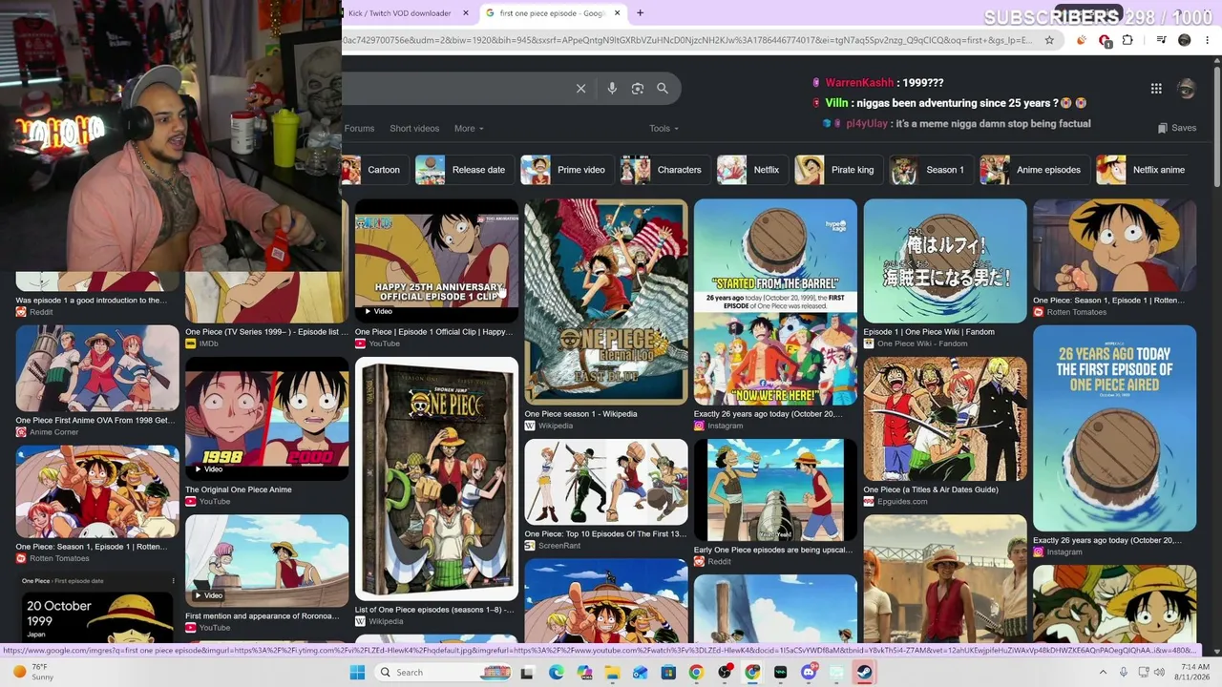Open 'One Piece First Anime OVA From 1998' link
This screenshot has height=687, width=1222.
[x=95, y=421]
